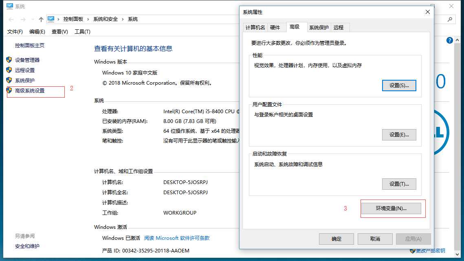Screen dimensions: 464x261
Task: Open 设备管理器 link
Action: [27, 60]
